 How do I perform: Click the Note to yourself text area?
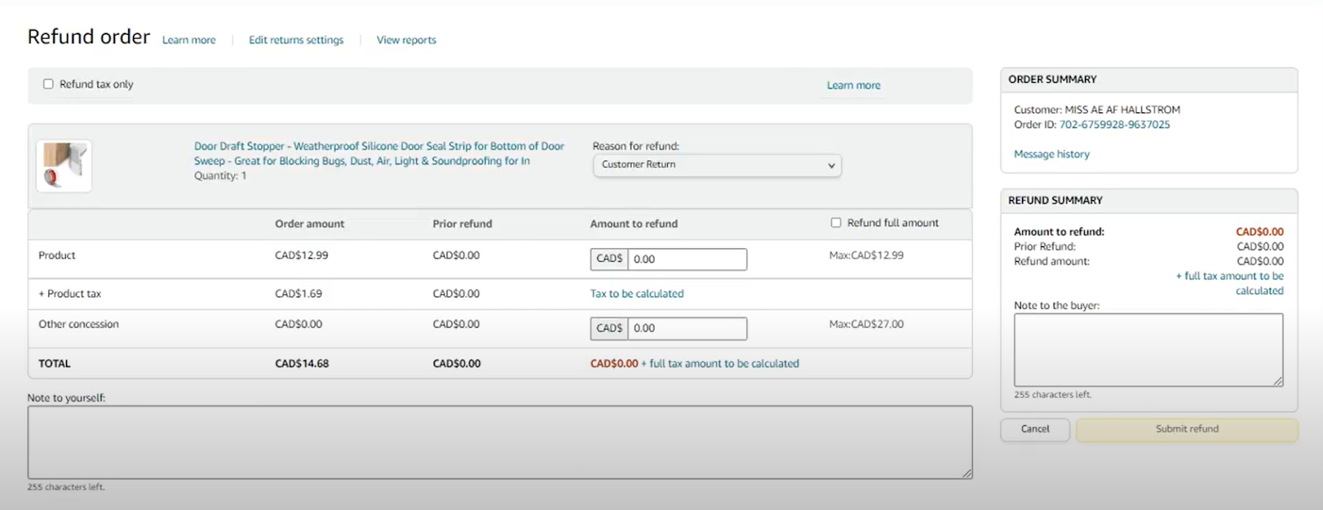point(499,442)
